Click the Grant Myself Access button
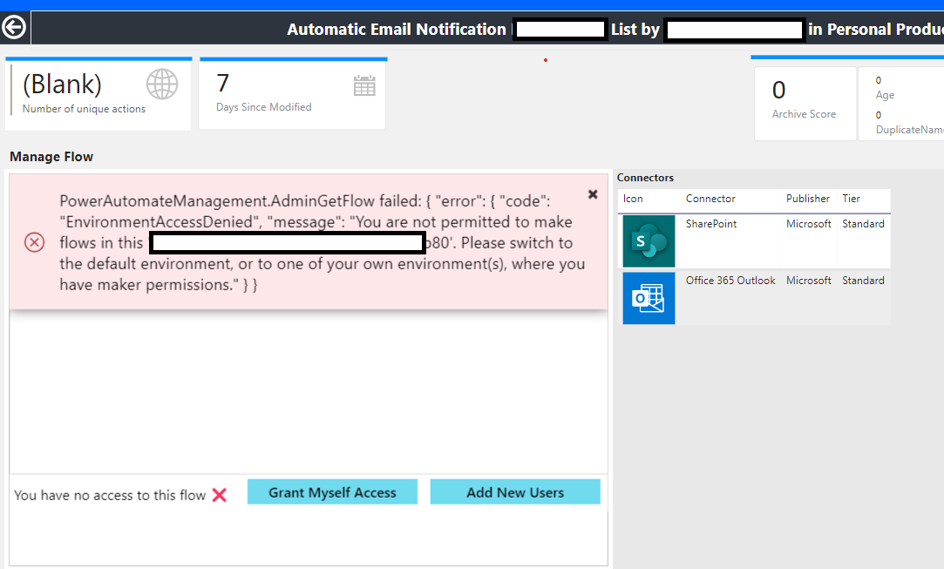Screen dimensions: 944x569 [x=332, y=491]
